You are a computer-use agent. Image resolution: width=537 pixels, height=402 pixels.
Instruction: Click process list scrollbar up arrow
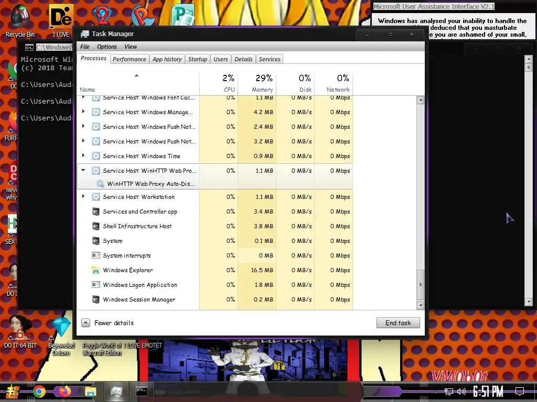pos(421,100)
